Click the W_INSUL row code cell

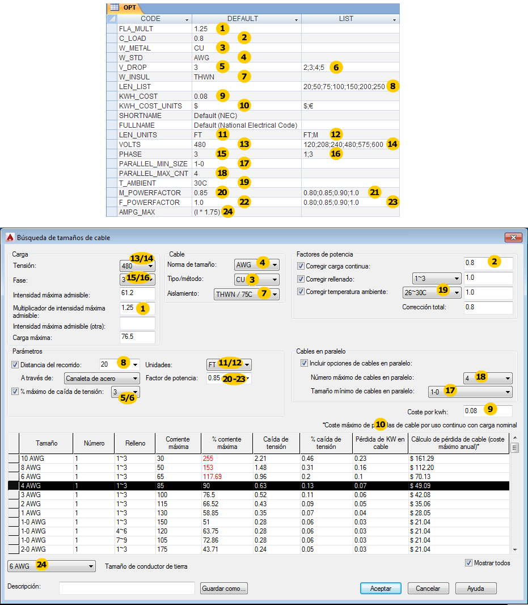[154, 77]
